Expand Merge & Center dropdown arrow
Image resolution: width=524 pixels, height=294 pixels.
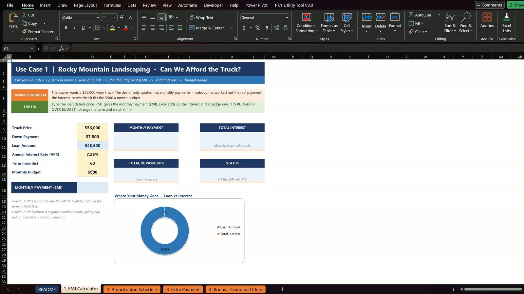pos(231,28)
